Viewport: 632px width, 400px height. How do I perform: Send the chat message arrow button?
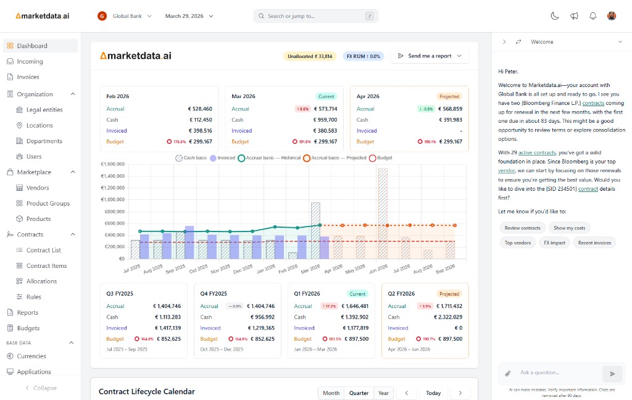[612, 374]
